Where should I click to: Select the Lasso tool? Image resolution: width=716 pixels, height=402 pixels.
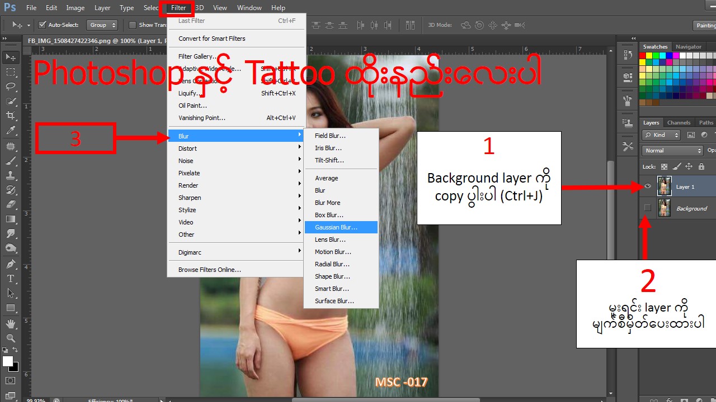[10, 86]
